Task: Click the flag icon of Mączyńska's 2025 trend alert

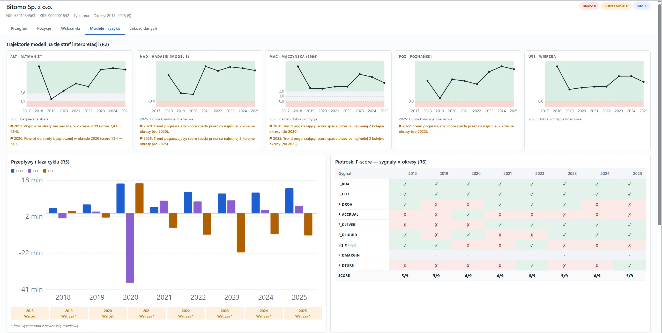Action: tap(271, 138)
